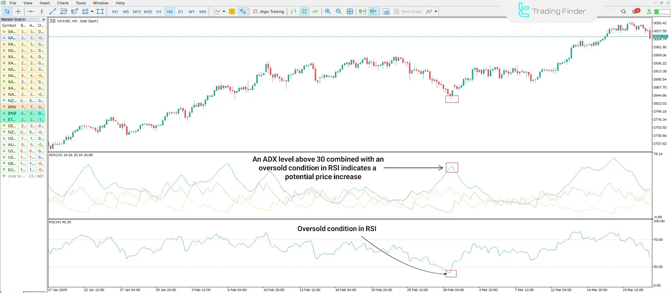Tile chart windows with grid icon

tap(350, 11)
